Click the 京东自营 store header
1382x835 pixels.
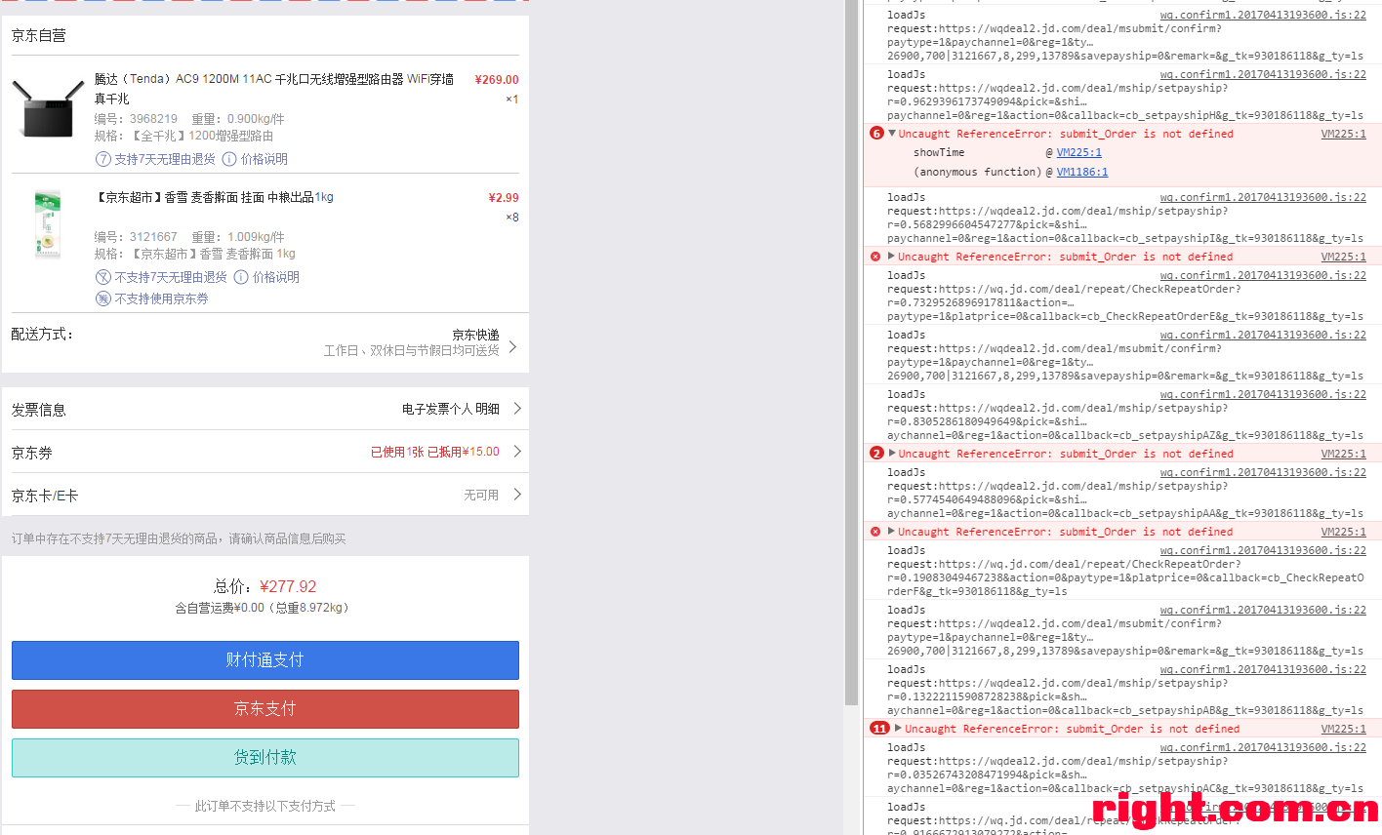pyautogui.click(x=39, y=35)
